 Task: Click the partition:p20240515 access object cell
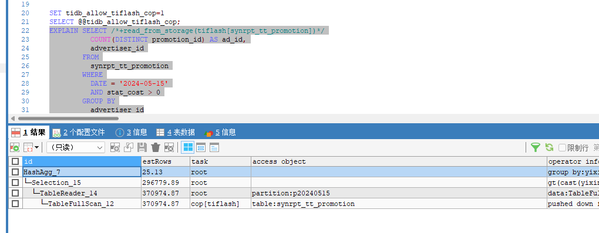(x=399, y=193)
